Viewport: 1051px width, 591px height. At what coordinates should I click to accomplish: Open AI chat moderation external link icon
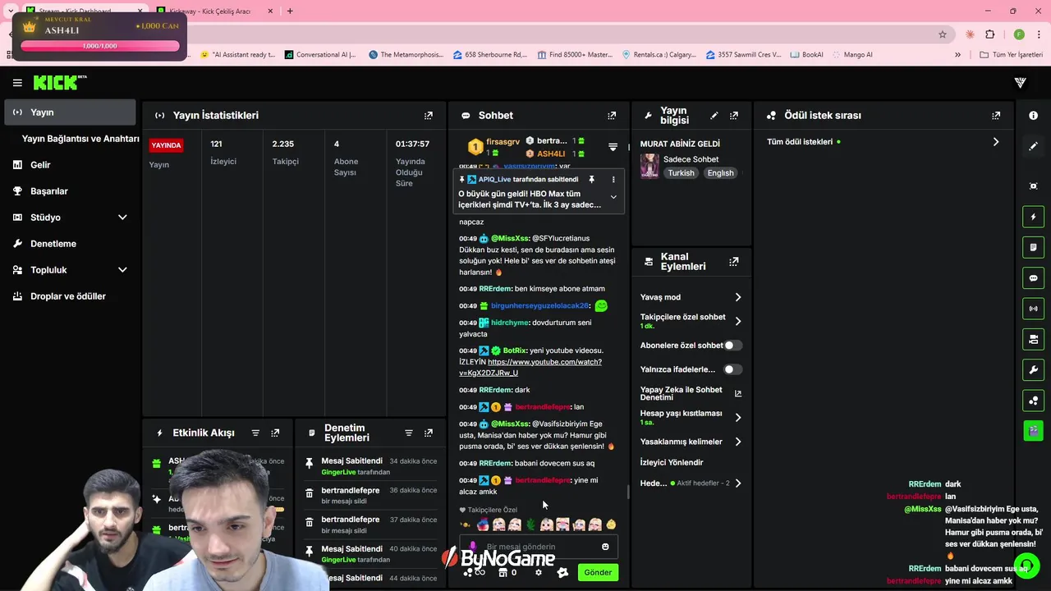pos(737,393)
